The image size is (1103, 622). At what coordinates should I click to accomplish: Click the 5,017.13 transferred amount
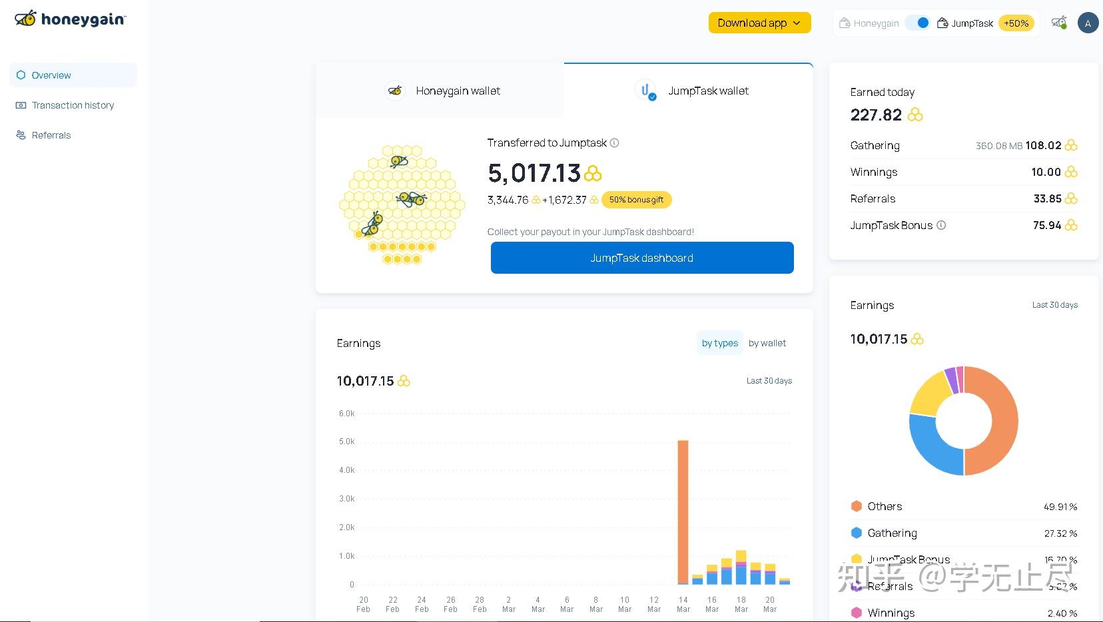[534, 173]
